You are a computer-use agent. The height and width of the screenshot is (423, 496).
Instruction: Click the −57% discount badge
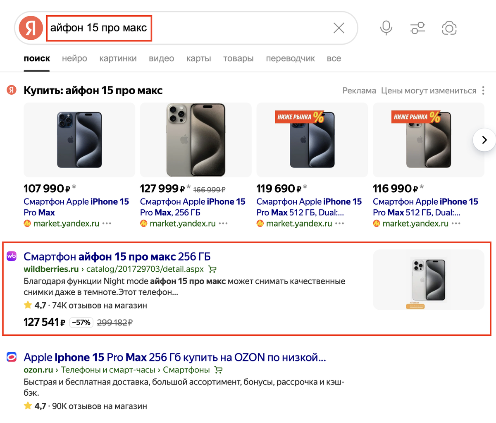point(81,323)
